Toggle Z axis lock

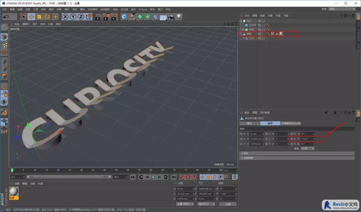coord(81,17)
